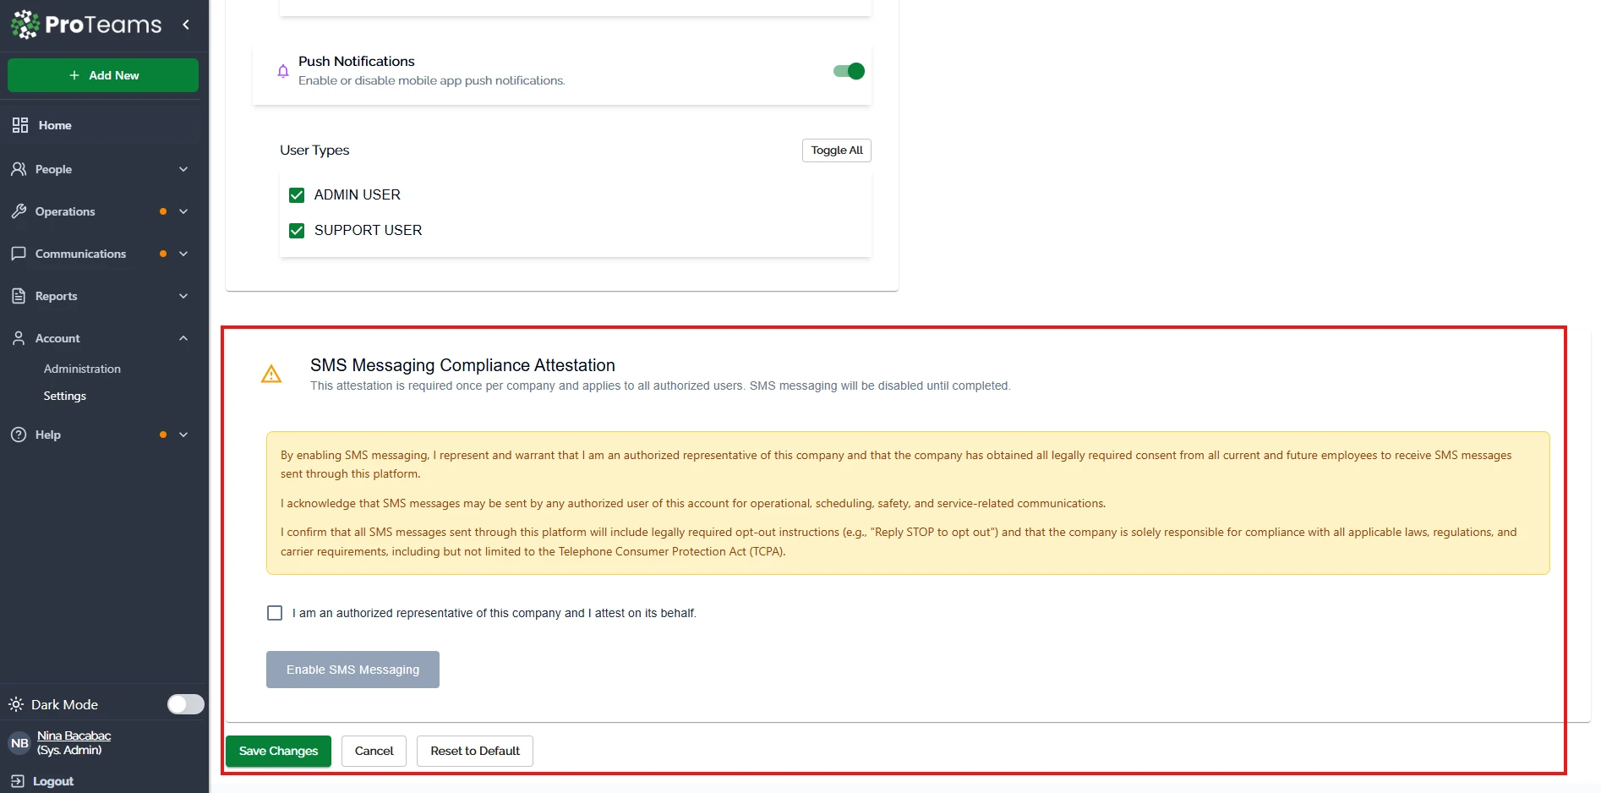Click the Help question mark icon
Viewport: 1601px width, 793px height.
[x=19, y=435]
